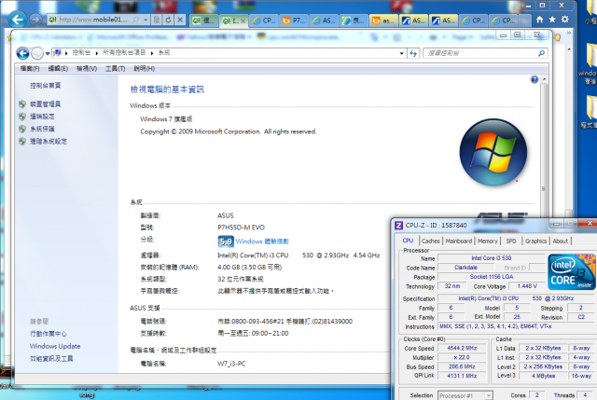Image resolution: width=597 pixels, height=400 pixels.
Task: Open the 編輯(E) menu
Action: (x=58, y=68)
